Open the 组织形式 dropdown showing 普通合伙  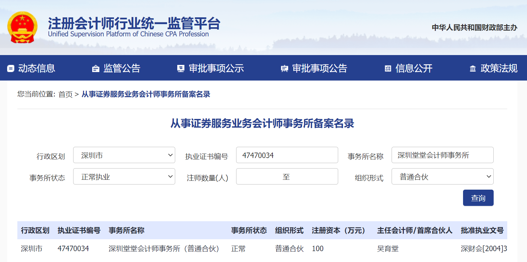click(x=442, y=177)
